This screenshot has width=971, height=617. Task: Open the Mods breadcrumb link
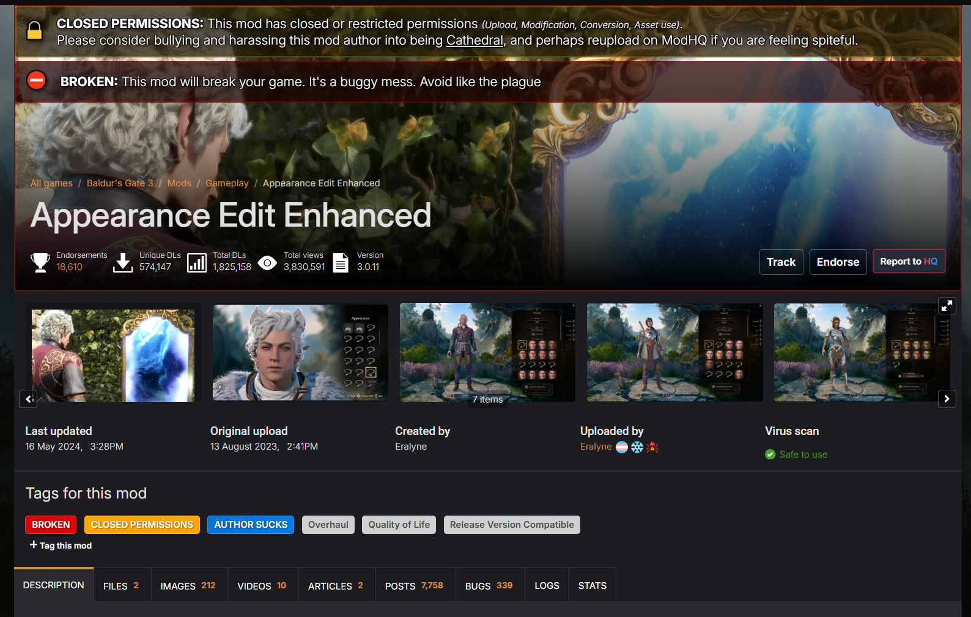click(x=179, y=183)
